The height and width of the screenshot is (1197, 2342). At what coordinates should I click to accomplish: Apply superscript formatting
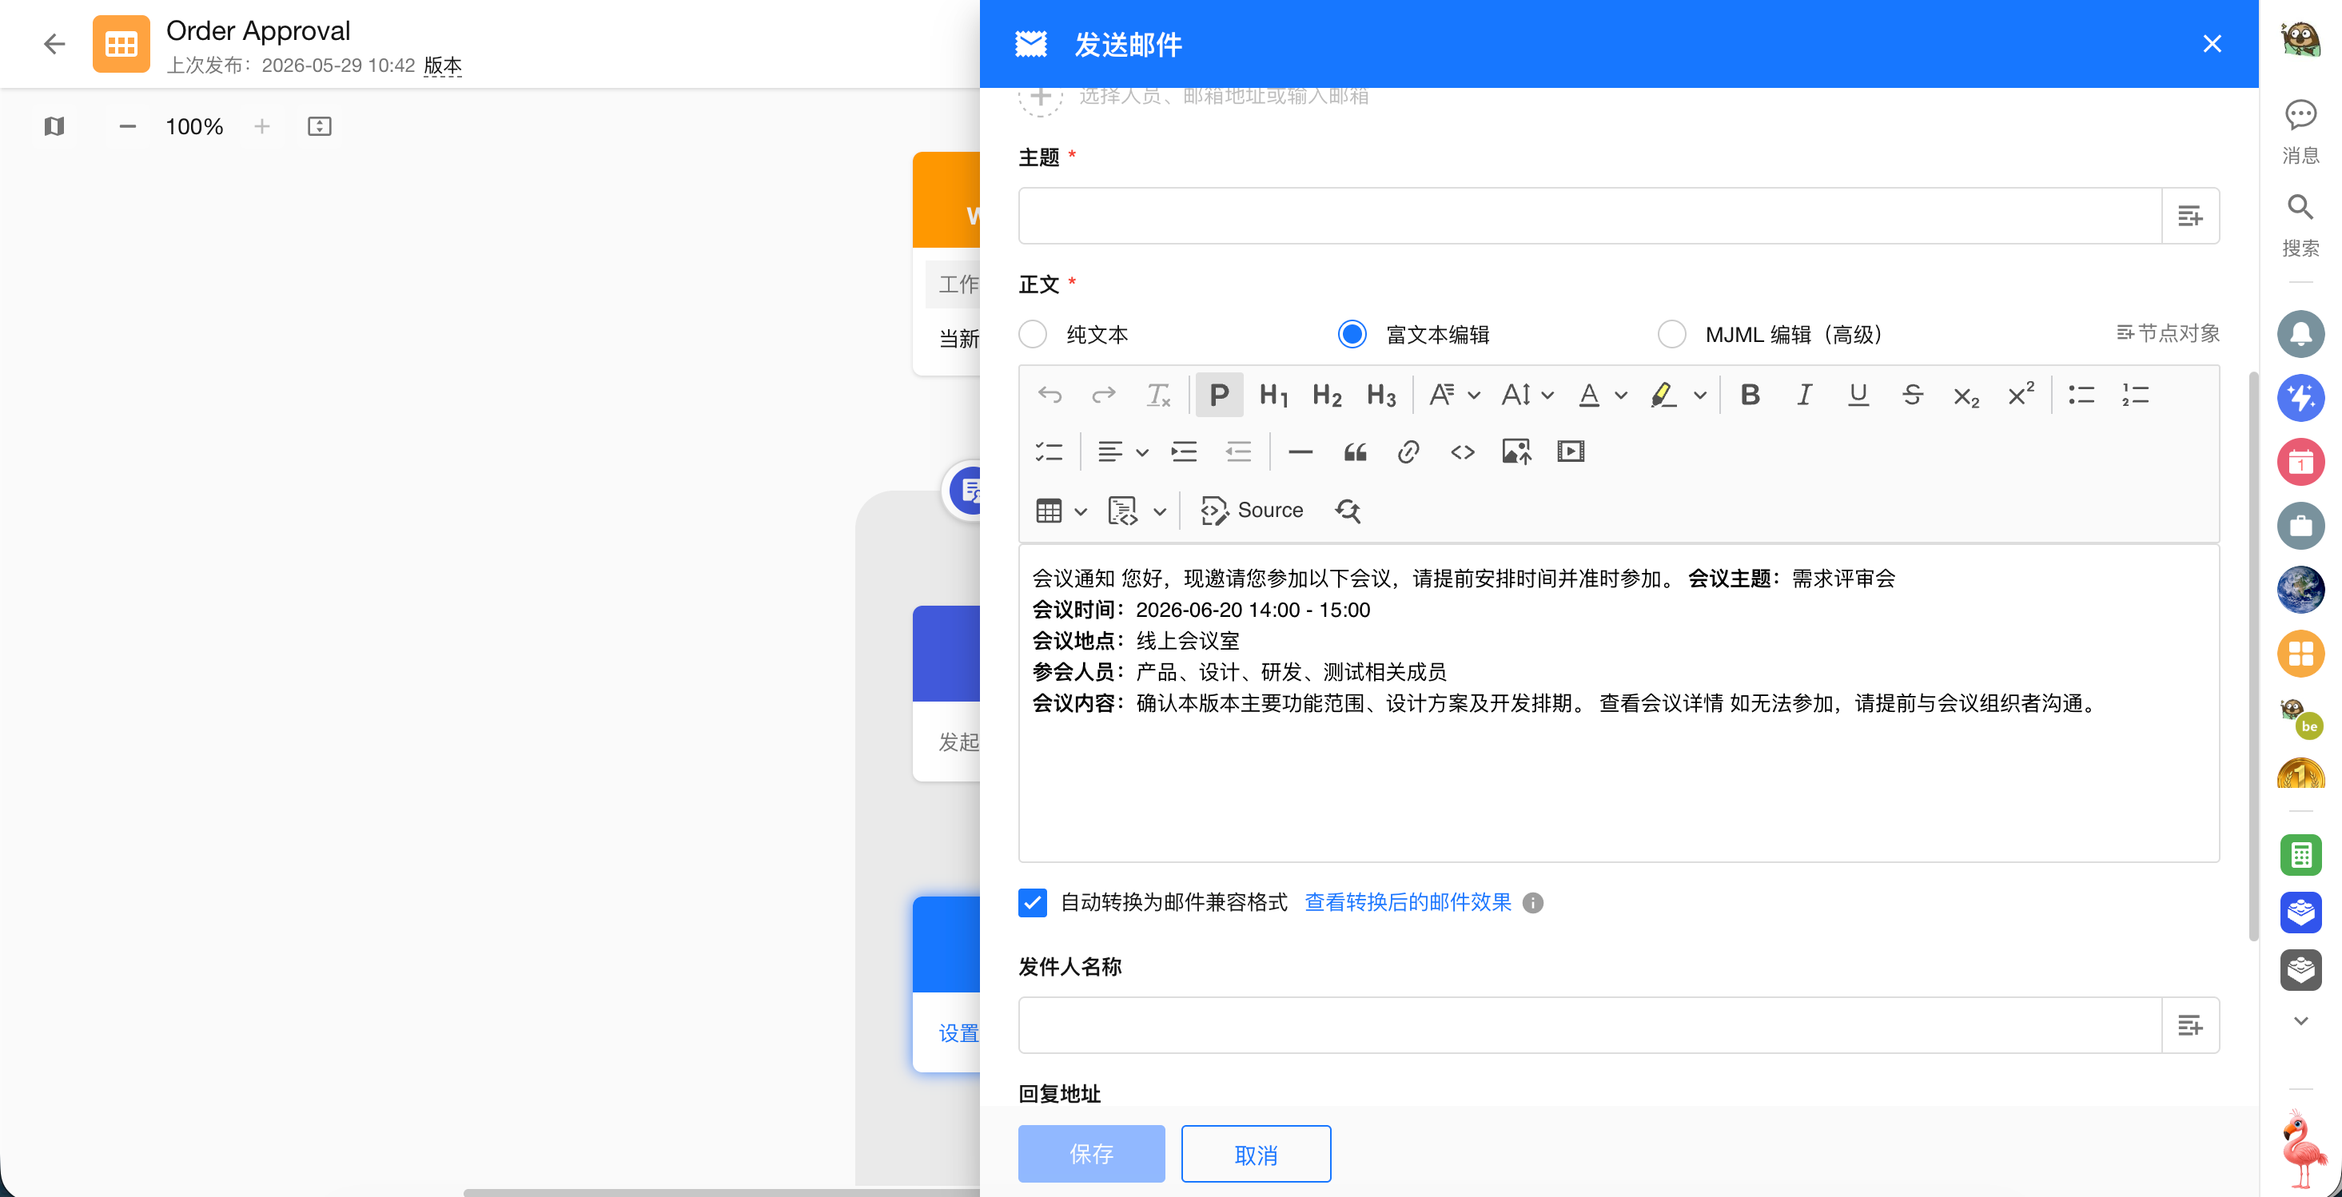tap(2020, 396)
